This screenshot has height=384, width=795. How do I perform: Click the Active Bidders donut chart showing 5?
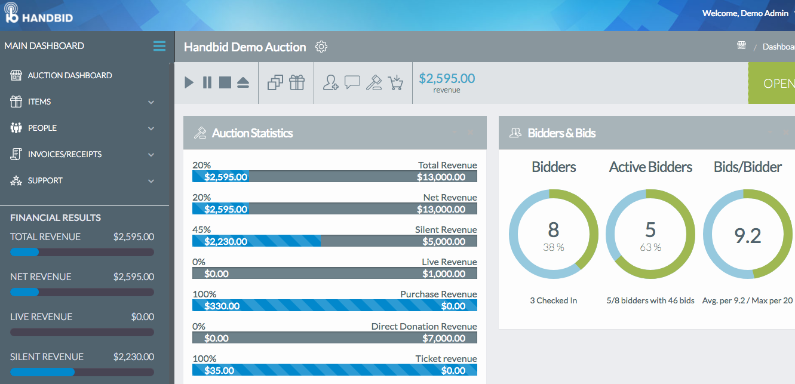pos(650,234)
